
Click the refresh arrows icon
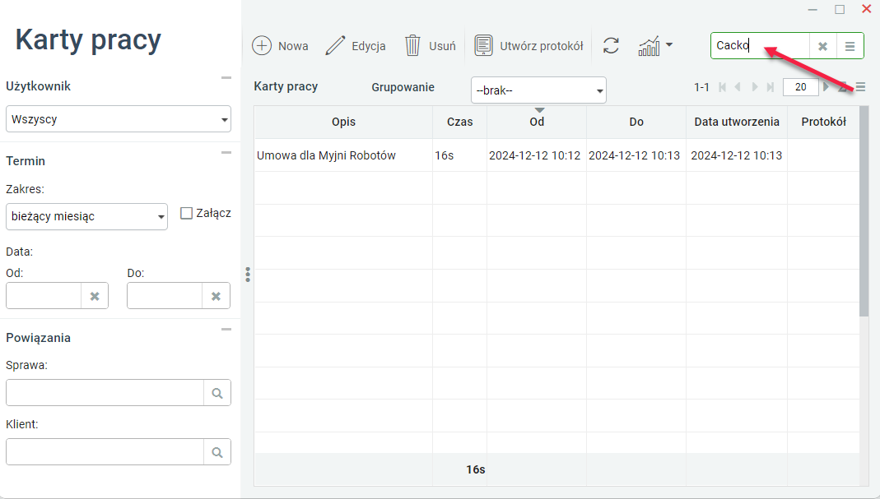click(611, 45)
